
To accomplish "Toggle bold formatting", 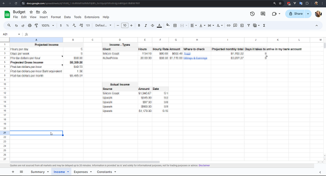I will pos(139,25).
